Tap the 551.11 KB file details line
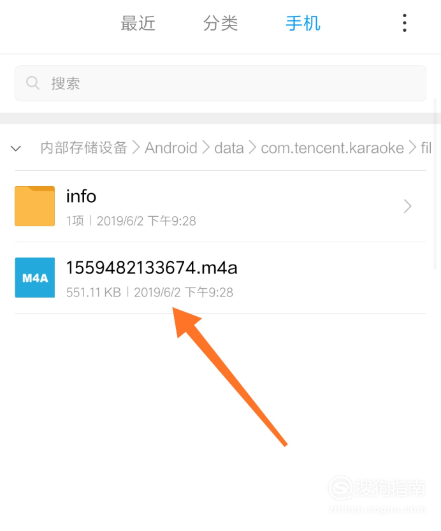This screenshot has height=531, width=441. (x=150, y=292)
